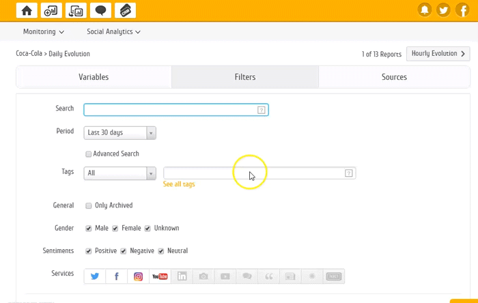The height and width of the screenshot is (303, 478).
Task: Click the See all tags link
Action: click(x=179, y=184)
